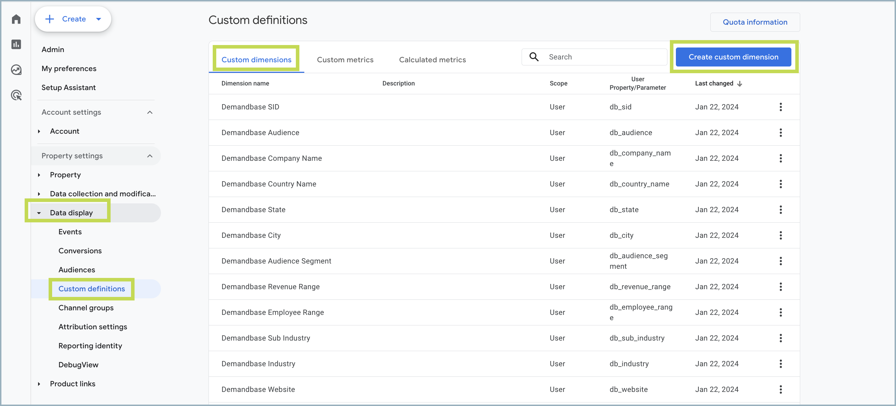Click the Scope column header
This screenshot has height=406, width=896.
point(559,84)
